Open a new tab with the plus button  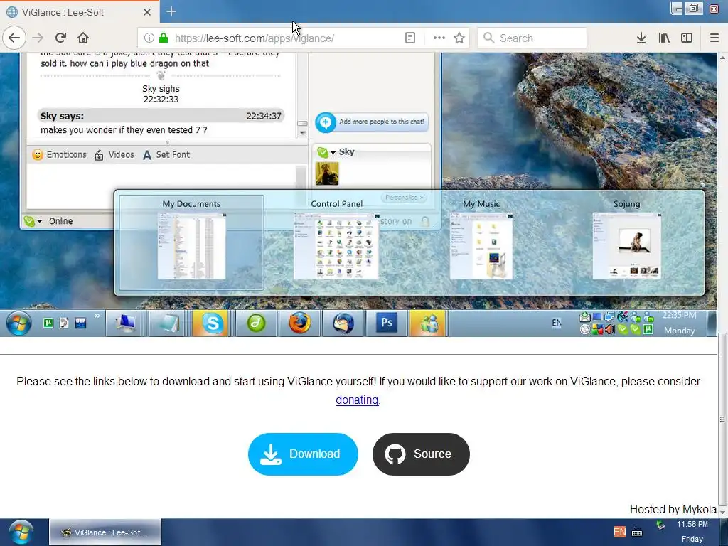point(171,11)
